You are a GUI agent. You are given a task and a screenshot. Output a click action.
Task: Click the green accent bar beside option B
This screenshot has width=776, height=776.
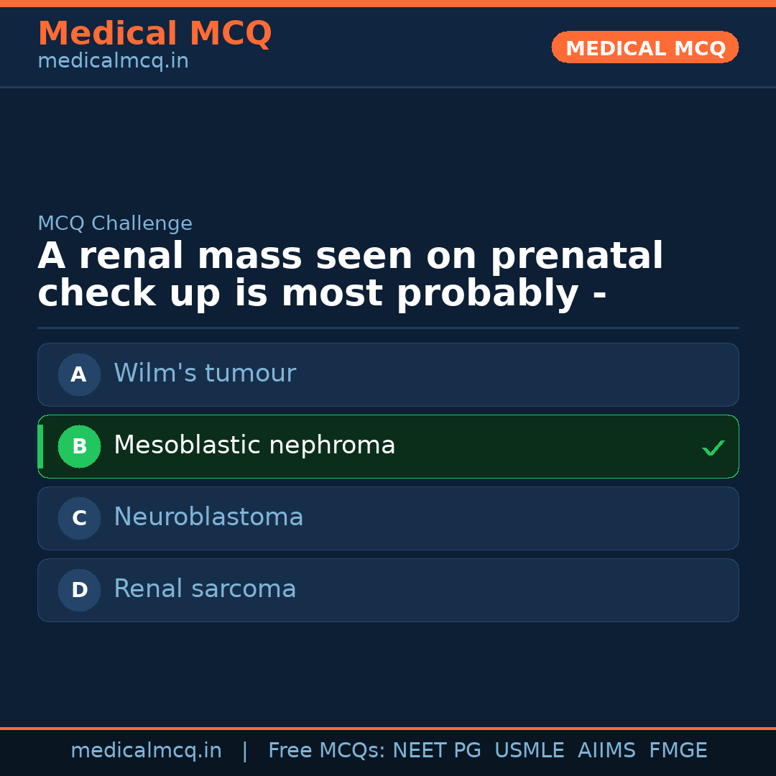pos(40,446)
